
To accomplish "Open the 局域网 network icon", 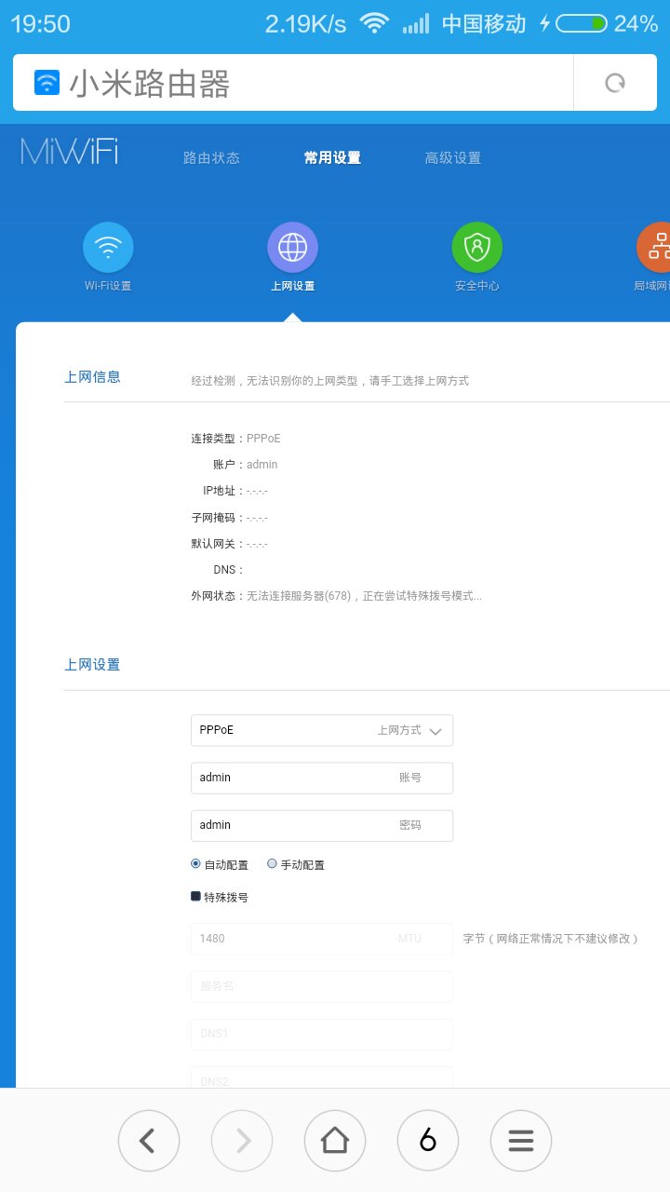I will point(653,247).
